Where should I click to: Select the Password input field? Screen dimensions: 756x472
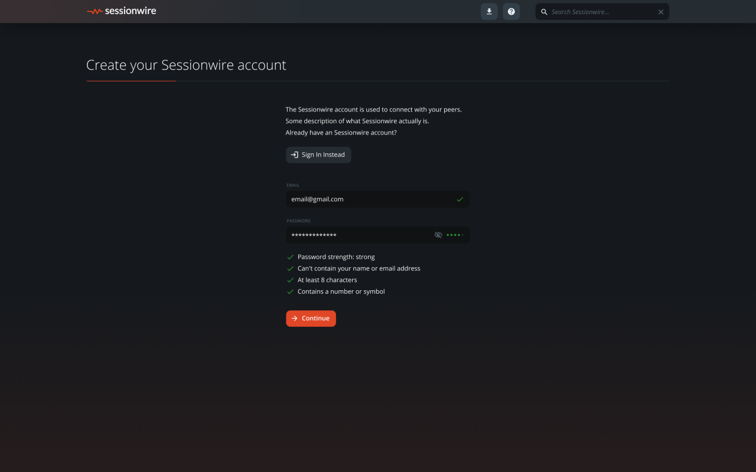tap(357, 235)
